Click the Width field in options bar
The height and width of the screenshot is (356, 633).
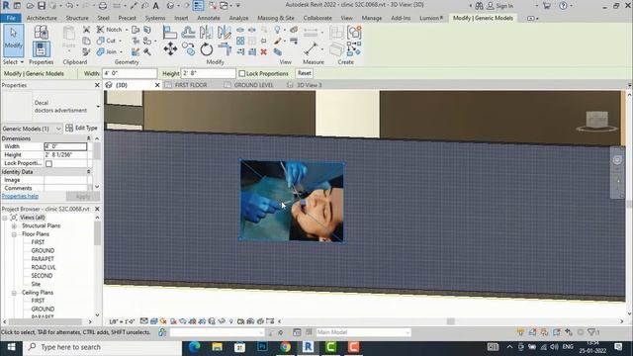pyautogui.click(x=130, y=73)
